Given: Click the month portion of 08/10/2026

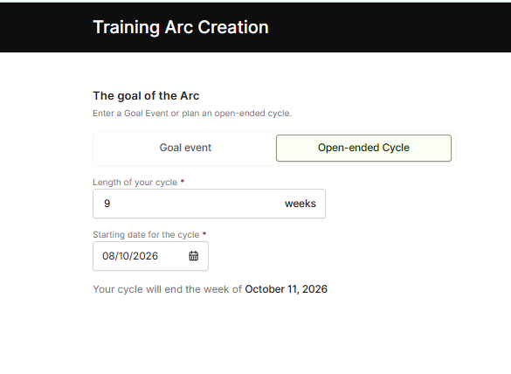Looking at the screenshot, I should click(x=108, y=256).
